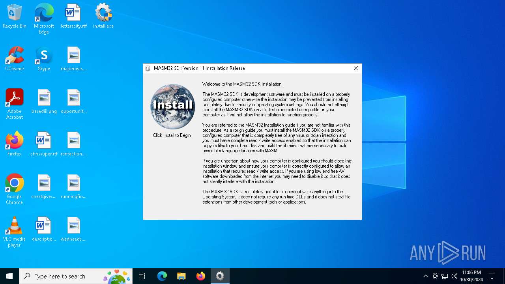
Task: Select the coastgives... image file on desktop
Action: (x=44, y=187)
